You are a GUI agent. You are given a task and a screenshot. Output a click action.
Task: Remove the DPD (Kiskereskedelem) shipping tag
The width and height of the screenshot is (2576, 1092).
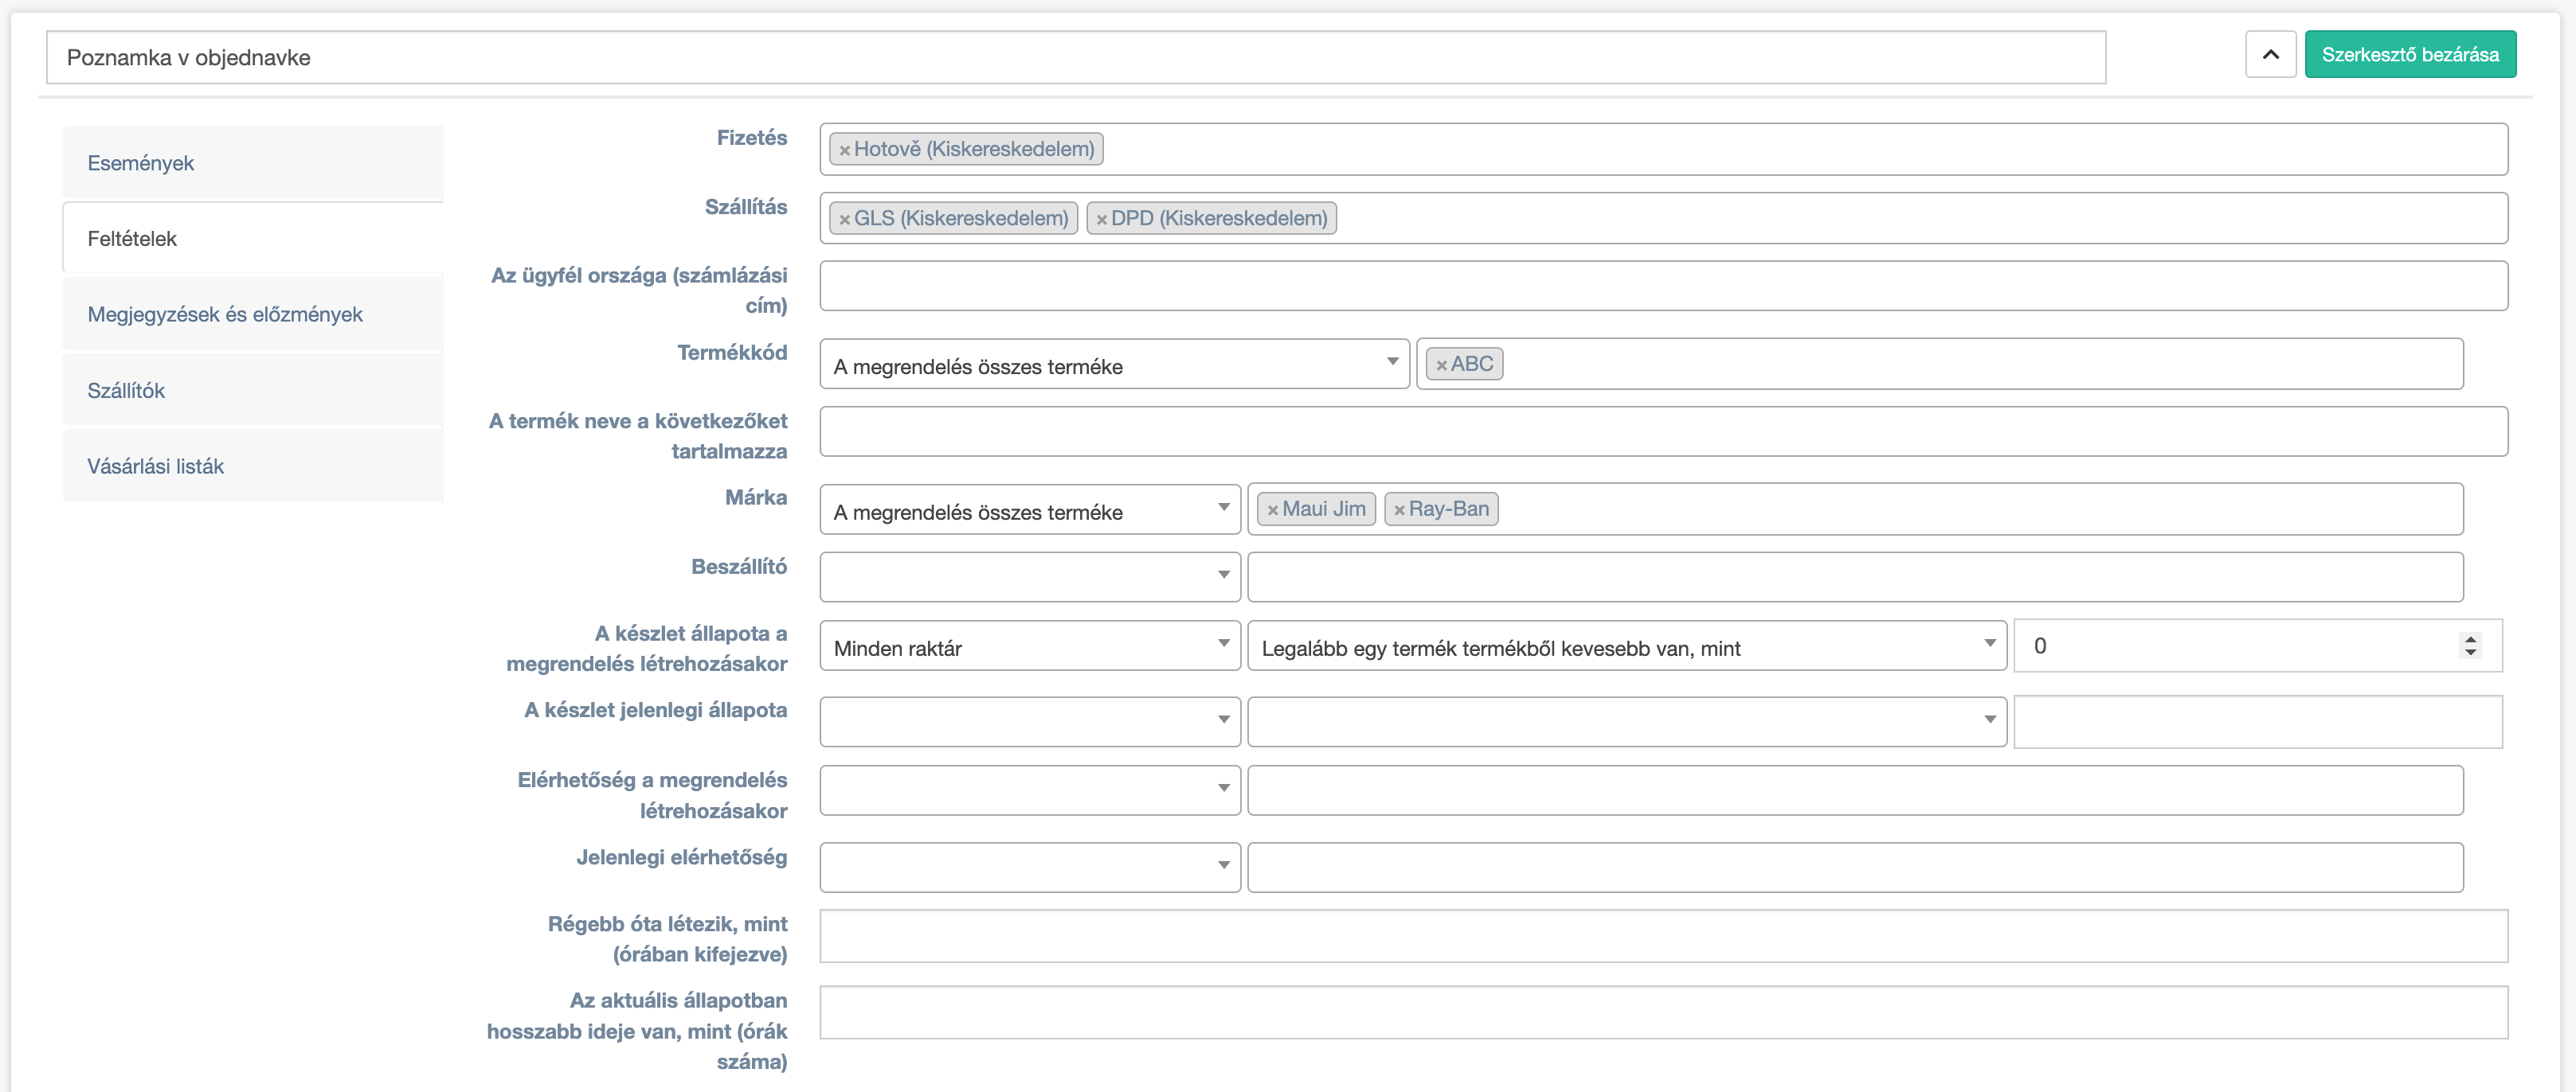point(1101,219)
